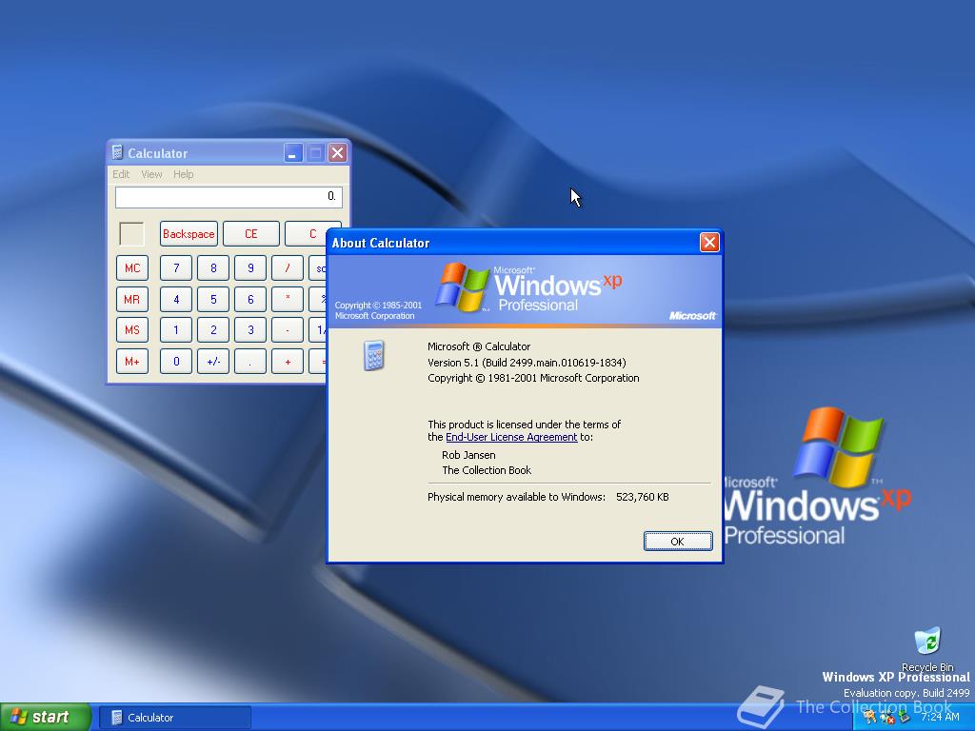The width and height of the screenshot is (975, 731).
Task: Open the Start menu
Action: [x=46, y=717]
